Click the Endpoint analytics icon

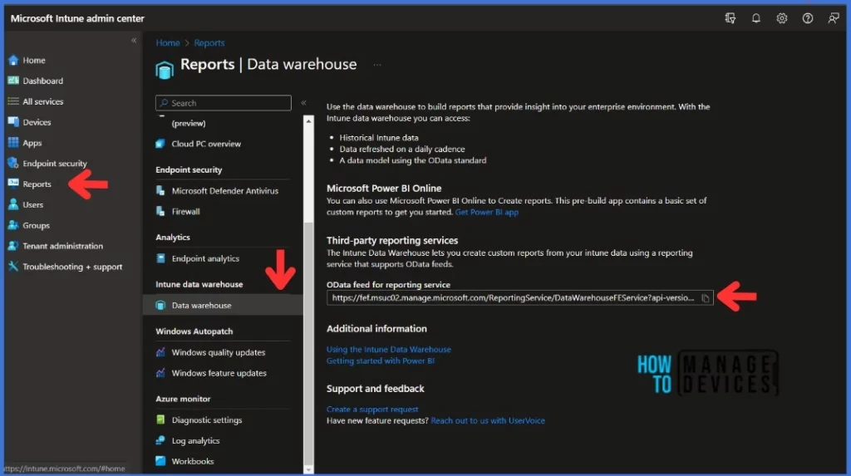(x=160, y=259)
